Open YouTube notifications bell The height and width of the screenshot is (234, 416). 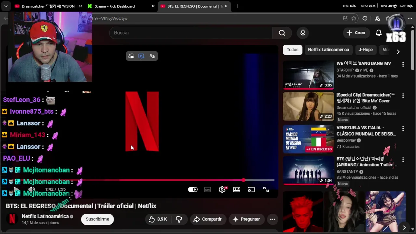tap(379, 33)
